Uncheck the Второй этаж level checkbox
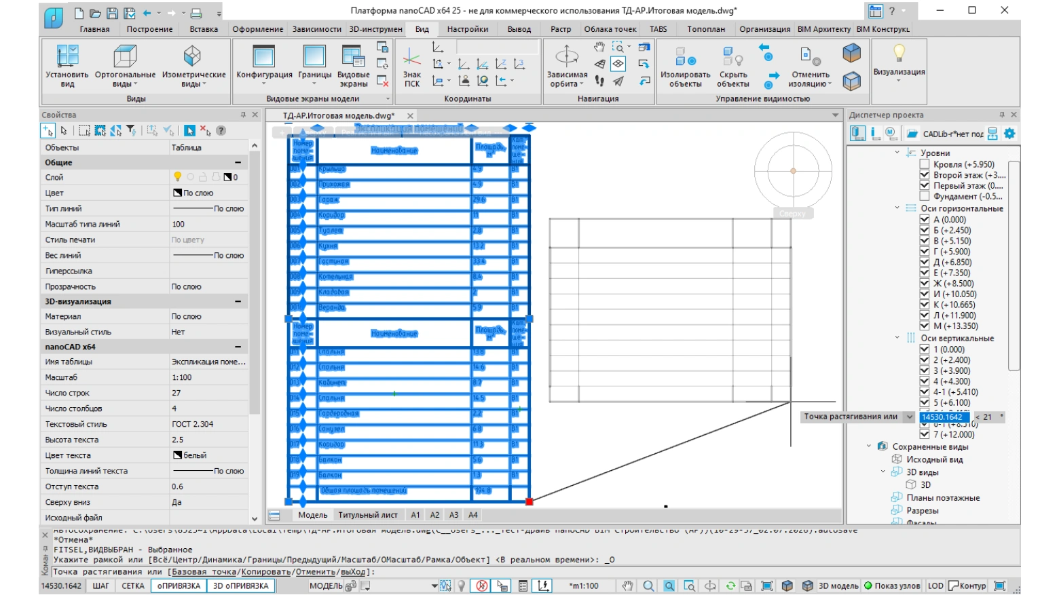1059x595 pixels. point(924,175)
